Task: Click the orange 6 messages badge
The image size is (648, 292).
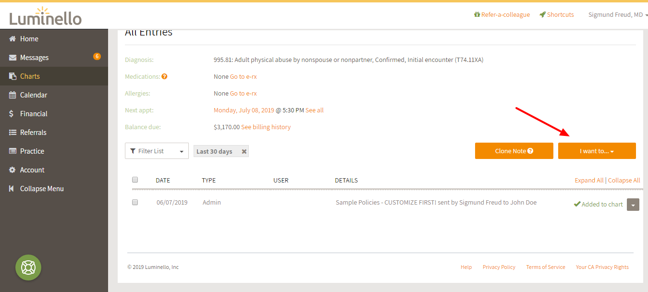Action: pos(97,56)
